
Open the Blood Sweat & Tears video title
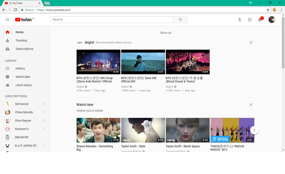(x=184, y=80)
